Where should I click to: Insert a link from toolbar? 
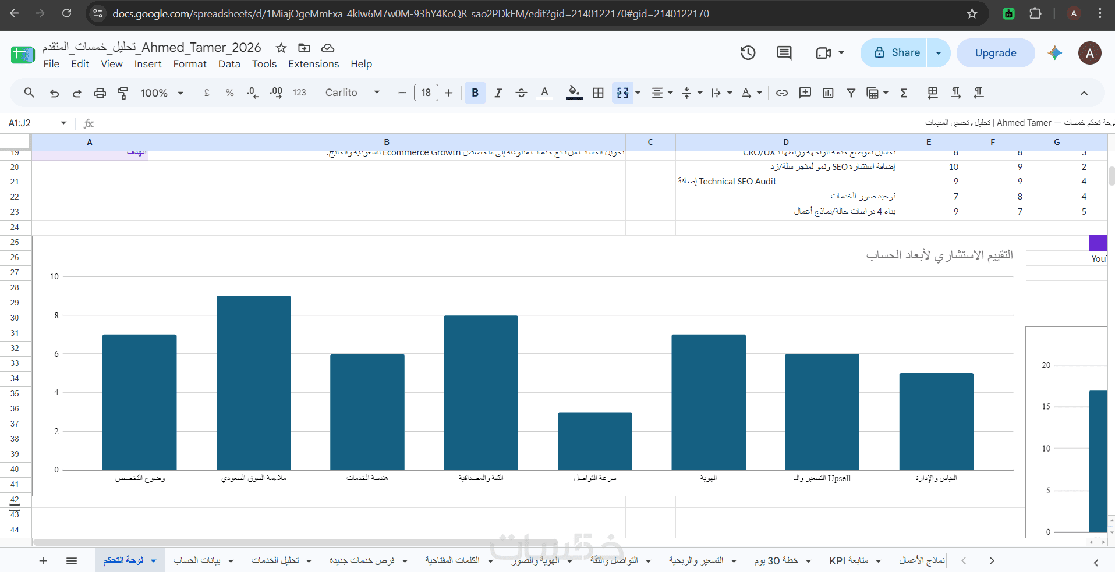(x=782, y=93)
